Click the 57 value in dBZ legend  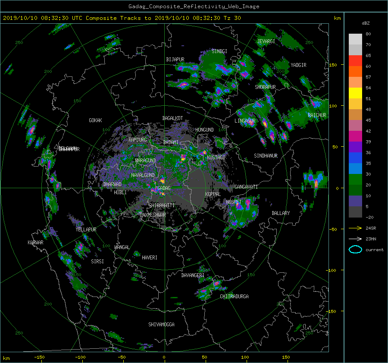[x=368, y=77]
